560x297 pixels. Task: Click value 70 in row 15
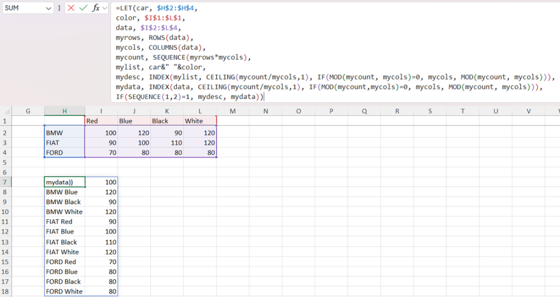101,262
